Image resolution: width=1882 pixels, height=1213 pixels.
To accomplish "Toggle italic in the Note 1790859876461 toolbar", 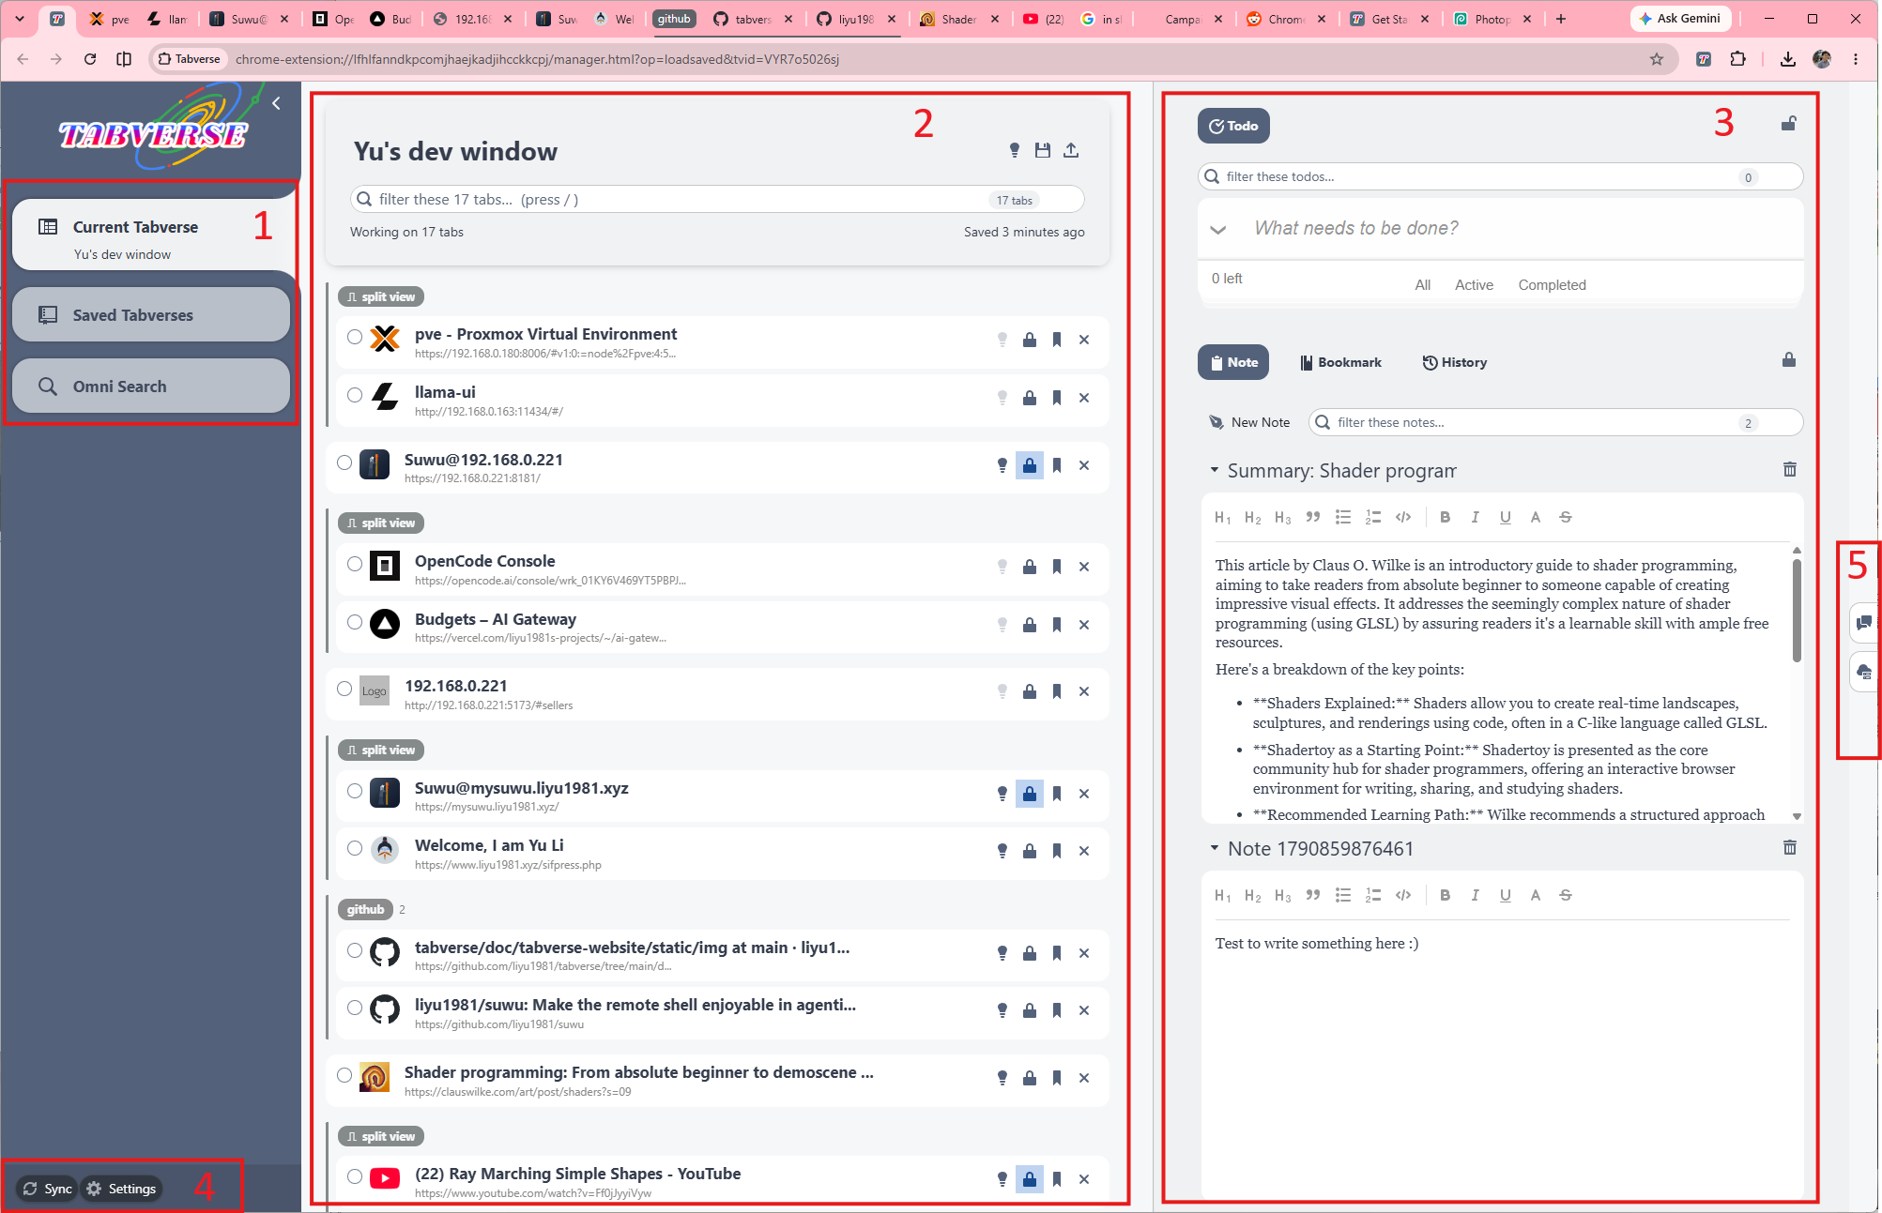I will pyautogui.click(x=1476, y=895).
